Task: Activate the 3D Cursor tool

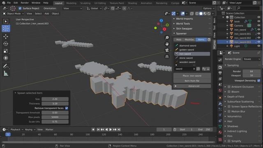Action: click(x=6, y=28)
